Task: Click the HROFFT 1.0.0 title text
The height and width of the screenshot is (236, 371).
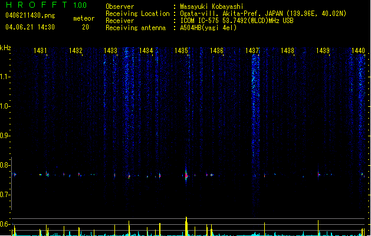Action: click(46, 5)
